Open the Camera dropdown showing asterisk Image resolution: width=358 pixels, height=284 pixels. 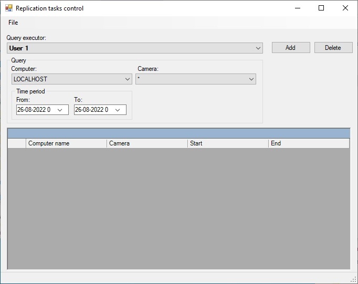click(x=196, y=79)
